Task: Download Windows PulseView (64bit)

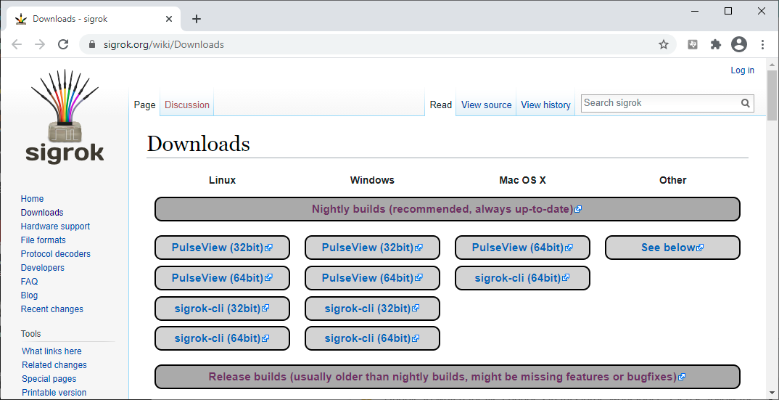Action: pyautogui.click(x=372, y=277)
